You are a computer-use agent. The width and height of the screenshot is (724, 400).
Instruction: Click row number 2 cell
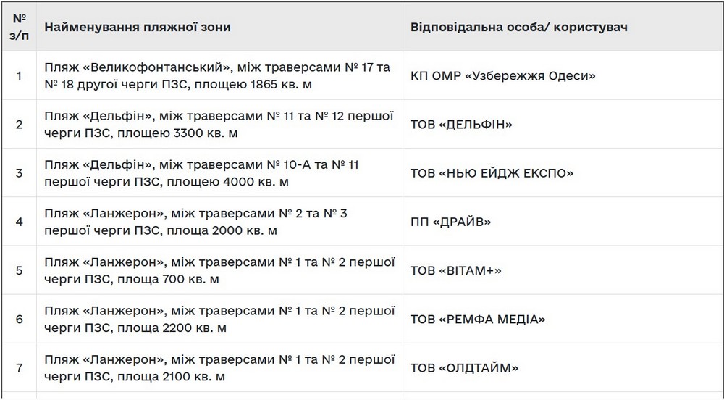(19, 124)
